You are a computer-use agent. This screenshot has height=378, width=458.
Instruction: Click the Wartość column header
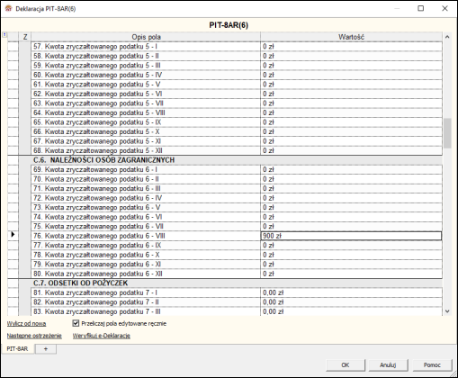point(351,37)
